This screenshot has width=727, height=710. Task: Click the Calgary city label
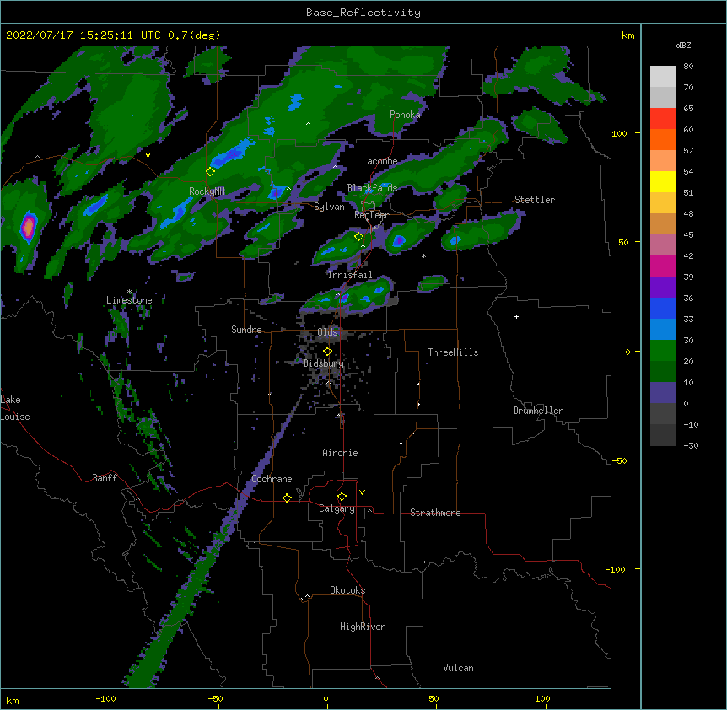click(337, 508)
